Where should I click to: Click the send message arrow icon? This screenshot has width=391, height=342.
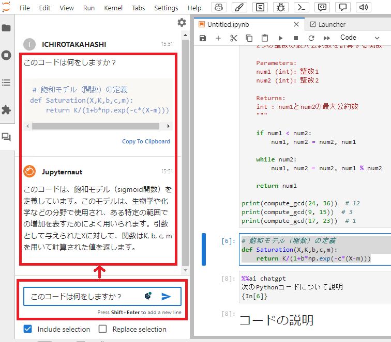[166, 296]
